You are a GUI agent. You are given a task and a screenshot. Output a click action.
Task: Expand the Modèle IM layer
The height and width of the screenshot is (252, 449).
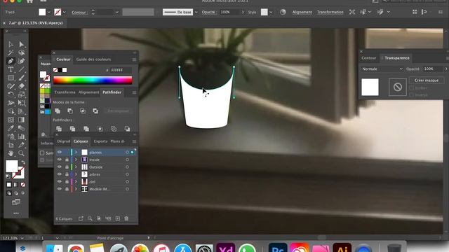76,189
